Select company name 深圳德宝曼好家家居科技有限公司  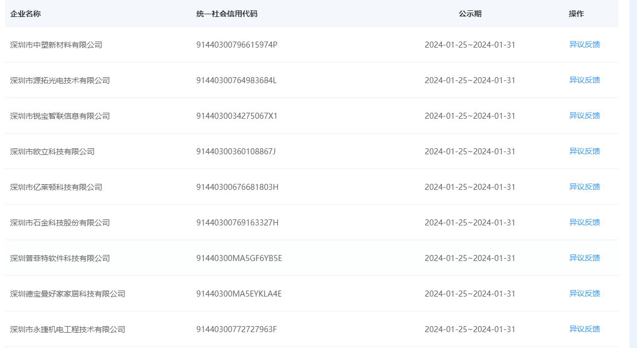(x=67, y=294)
